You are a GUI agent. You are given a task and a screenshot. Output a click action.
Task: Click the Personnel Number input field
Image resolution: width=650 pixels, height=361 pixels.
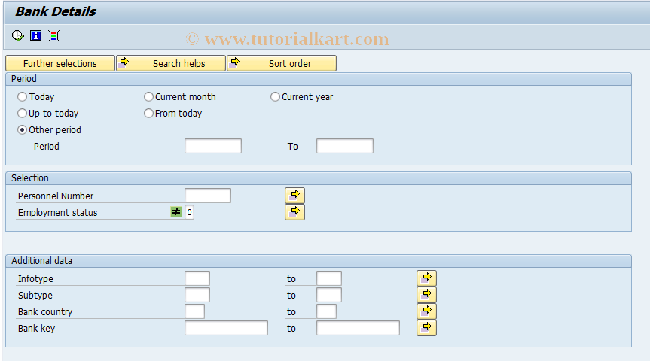pos(208,196)
